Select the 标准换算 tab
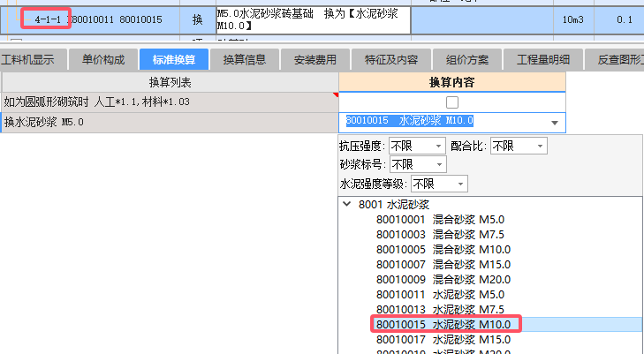The width and height of the screenshot is (644, 354). 174,59
